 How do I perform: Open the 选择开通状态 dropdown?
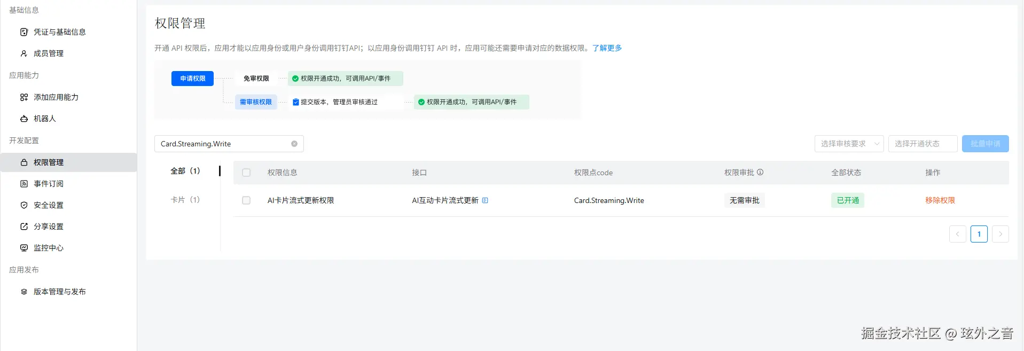(x=923, y=144)
